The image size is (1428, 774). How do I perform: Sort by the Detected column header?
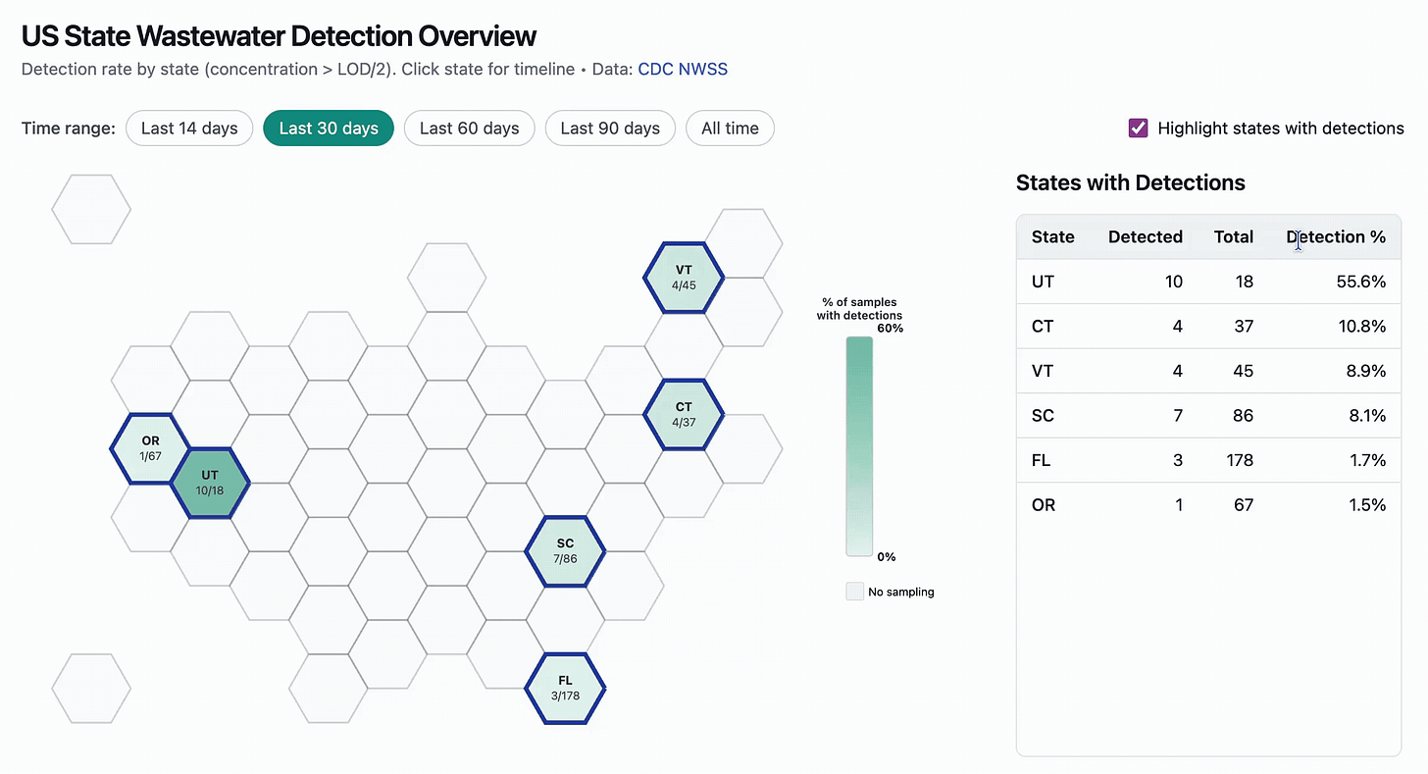coord(1145,236)
